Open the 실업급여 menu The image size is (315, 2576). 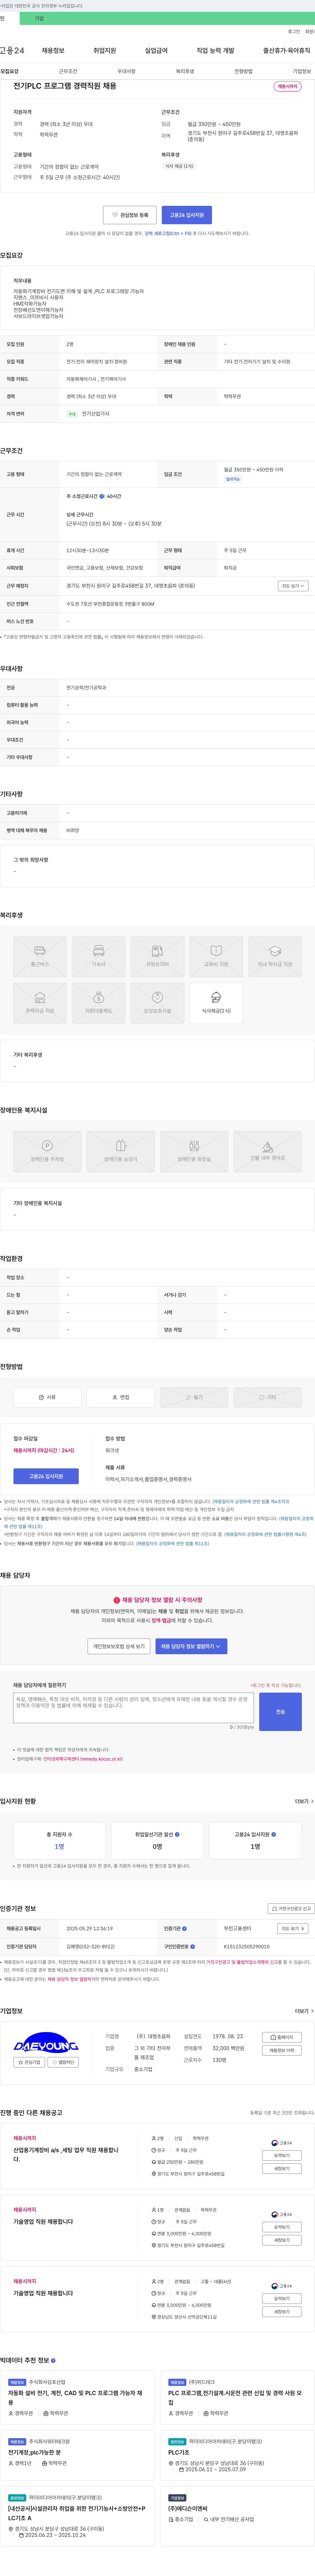click(156, 50)
